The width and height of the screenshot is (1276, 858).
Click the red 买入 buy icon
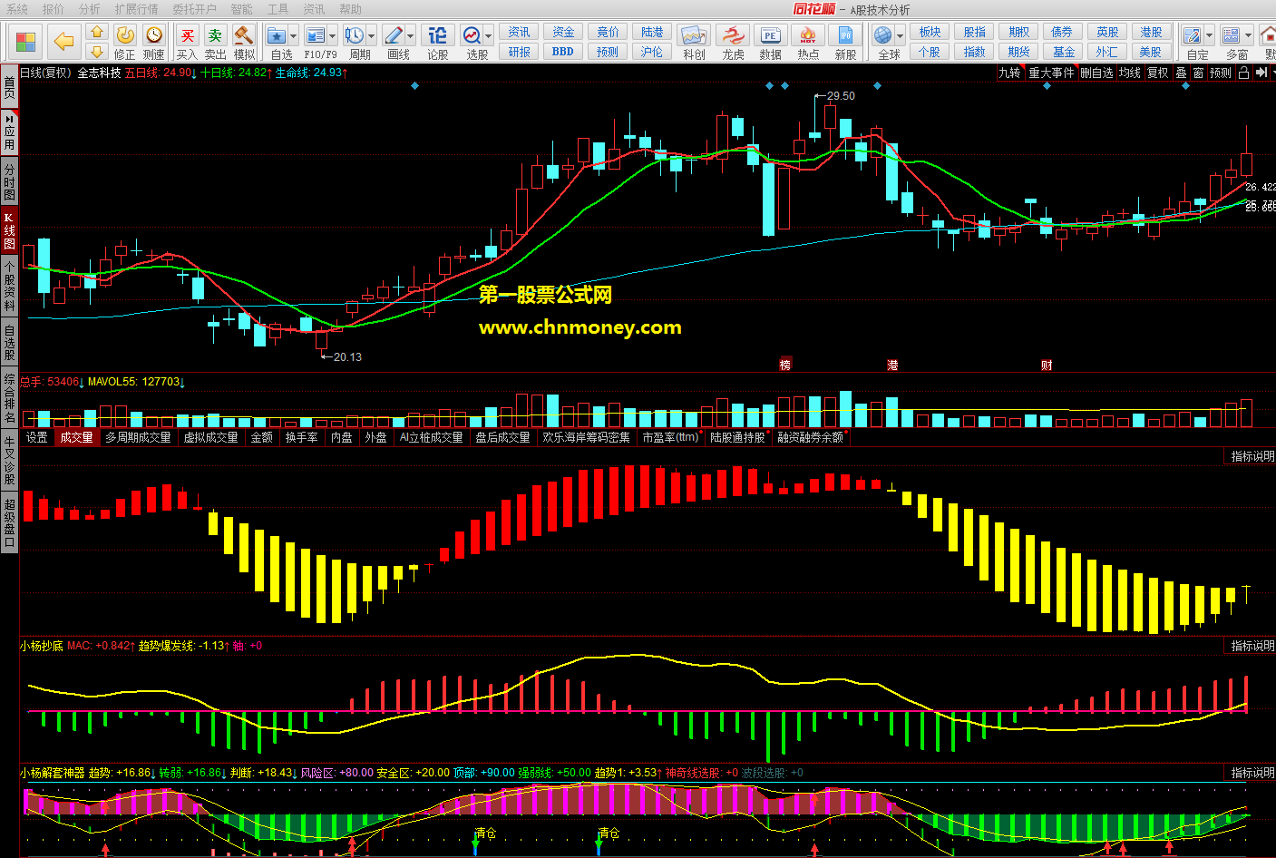click(x=187, y=35)
